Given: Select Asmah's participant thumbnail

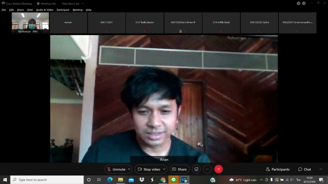Looking at the screenshot, I should tap(68, 23).
